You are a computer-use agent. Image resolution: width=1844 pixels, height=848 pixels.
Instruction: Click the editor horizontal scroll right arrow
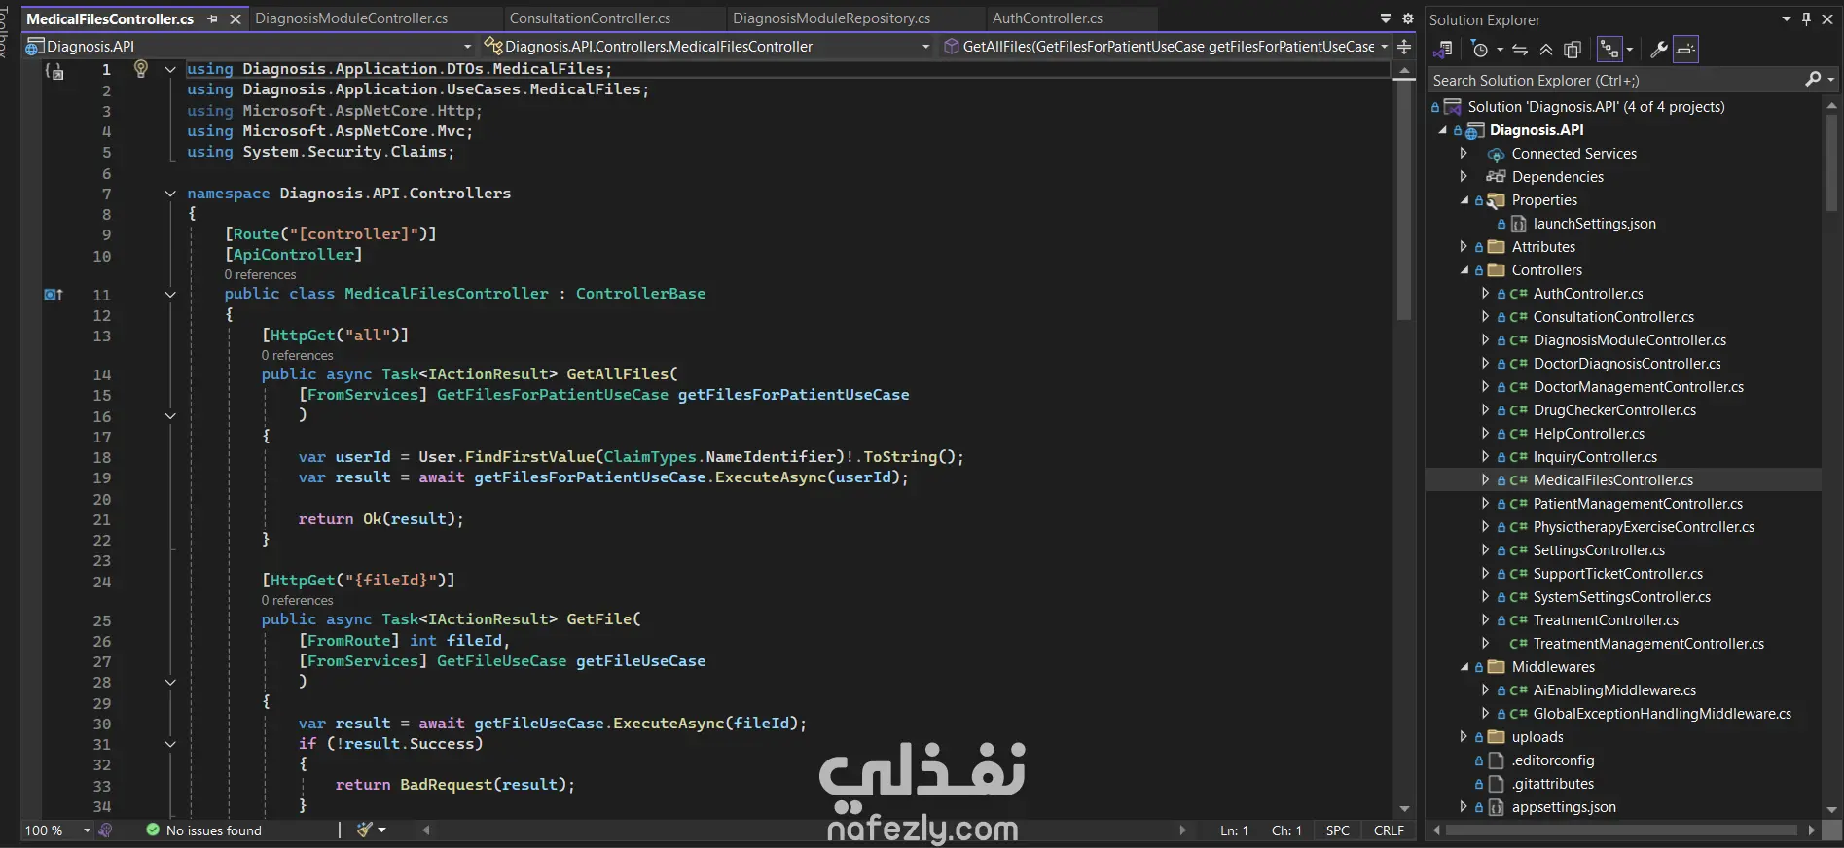click(1182, 830)
